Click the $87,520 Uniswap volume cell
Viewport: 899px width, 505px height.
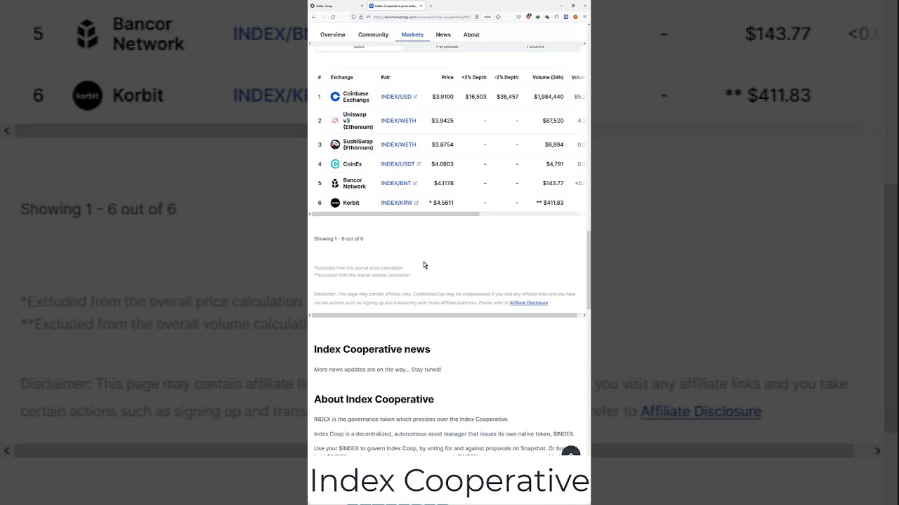point(553,121)
